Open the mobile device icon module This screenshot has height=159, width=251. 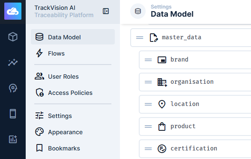[13, 114]
